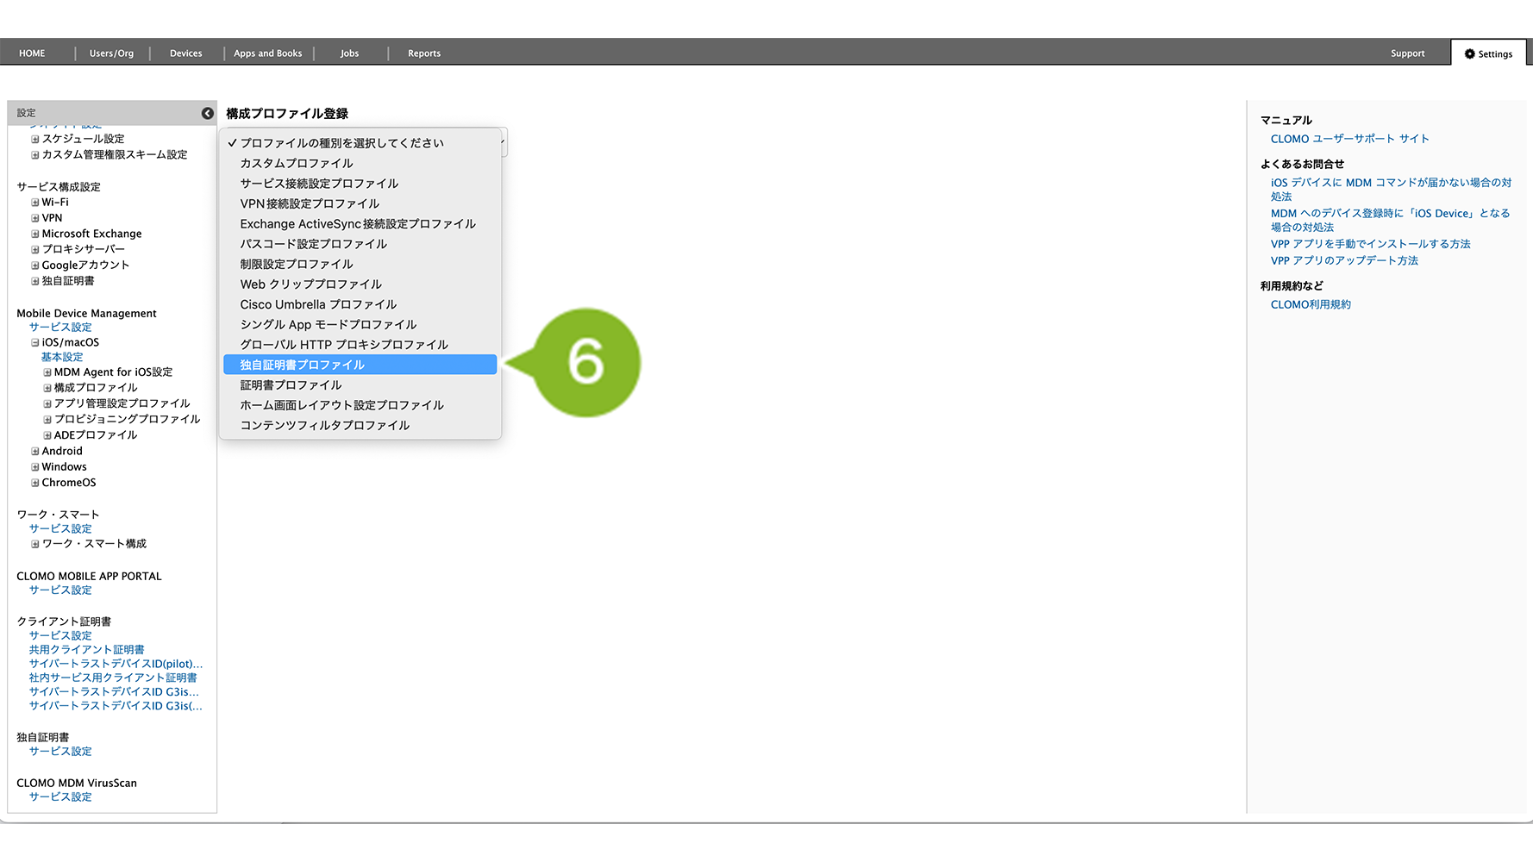This screenshot has width=1533, height=862.
Task: Open VPP アプリのアップデート方法 link
Action: (1344, 260)
